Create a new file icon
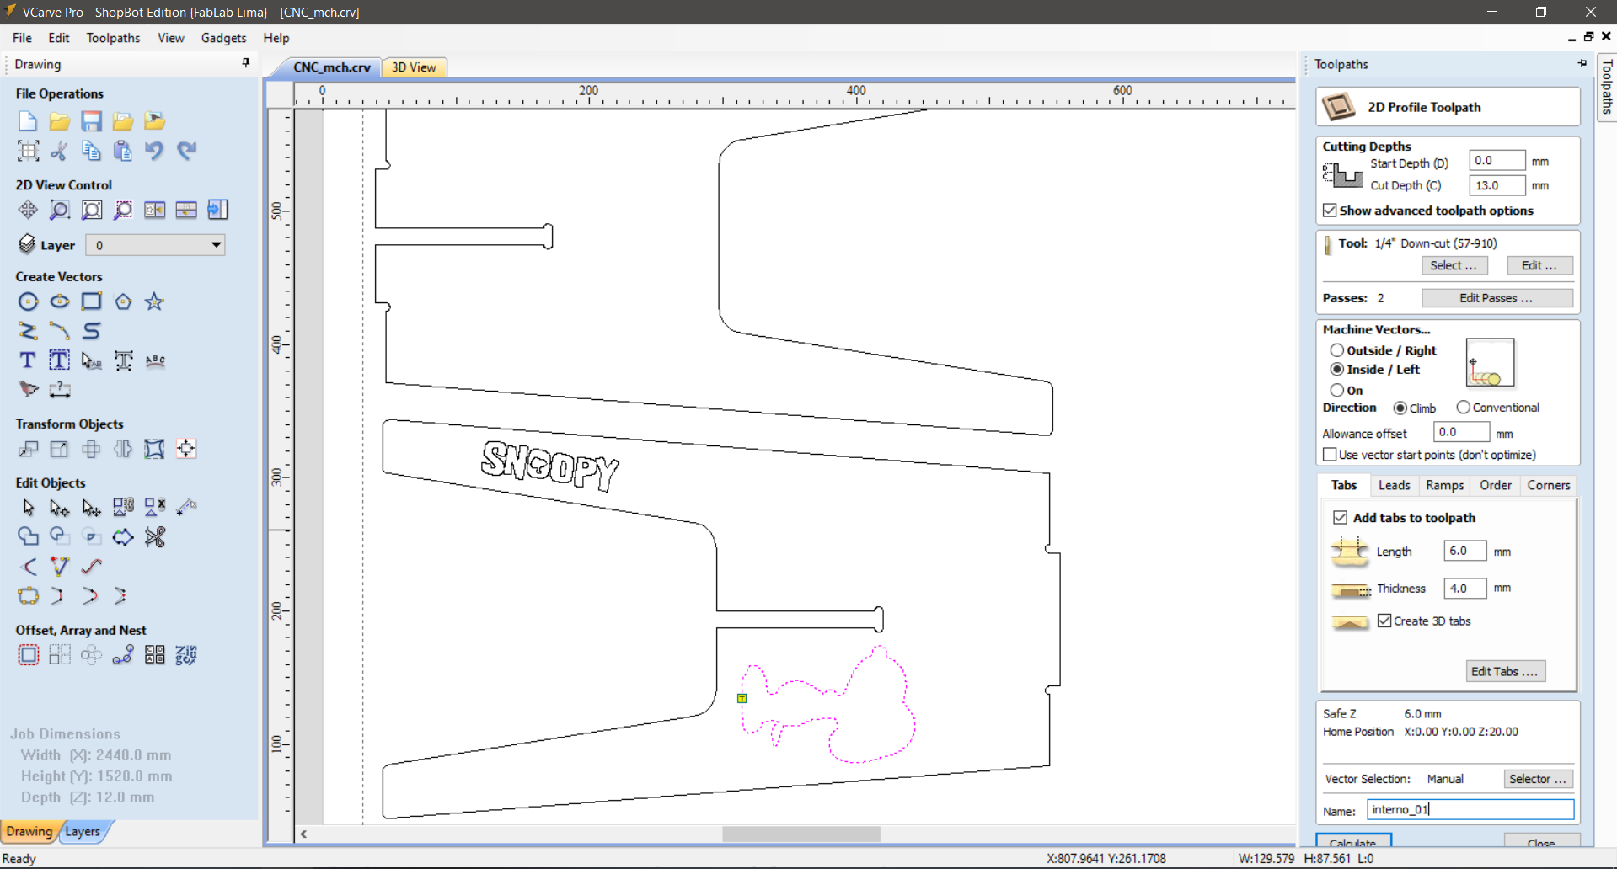The height and width of the screenshot is (869, 1617). tap(28, 121)
